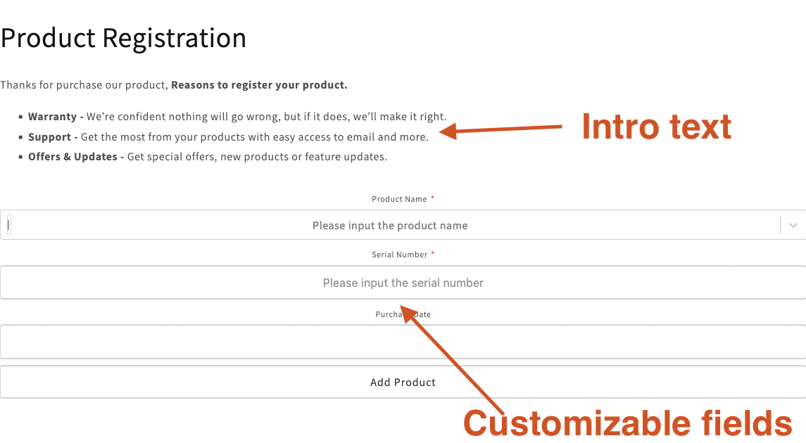This screenshot has width=806, height=443.
Task: Click the 'Thanks for purchase our product' text
Action: point(84,85)
